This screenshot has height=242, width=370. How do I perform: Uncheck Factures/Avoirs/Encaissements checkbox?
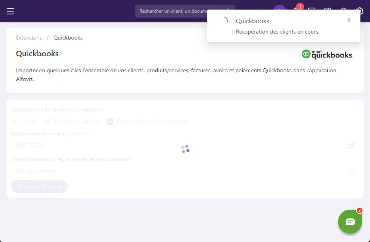click(x=110, y=121)
